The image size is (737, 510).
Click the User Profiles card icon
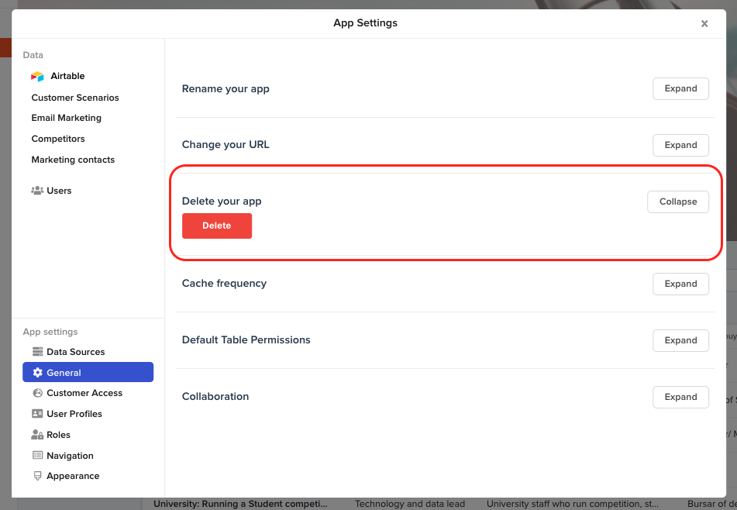coord(37,414)
